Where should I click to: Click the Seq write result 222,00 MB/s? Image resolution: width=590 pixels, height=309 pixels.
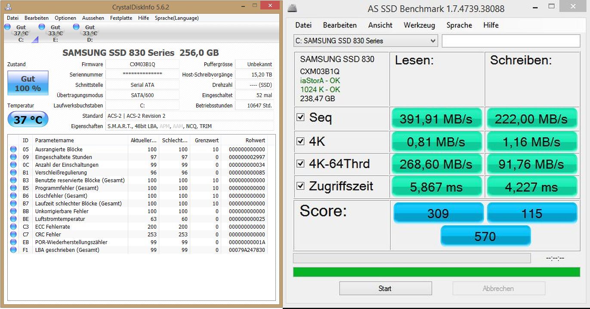(531, 119)
